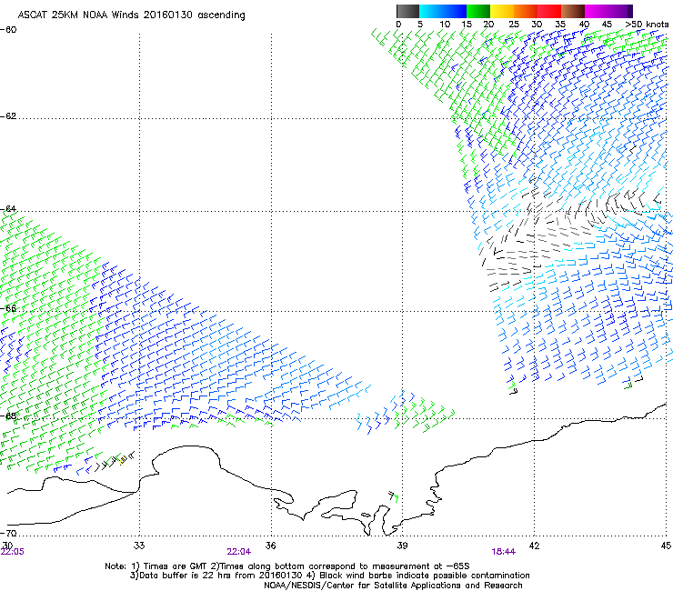Screen dimensions: 673x591
Task: Click the title 'ASCAT 25KM NOAA Winds 20160130 ascending'
Action: click(131, 15)
